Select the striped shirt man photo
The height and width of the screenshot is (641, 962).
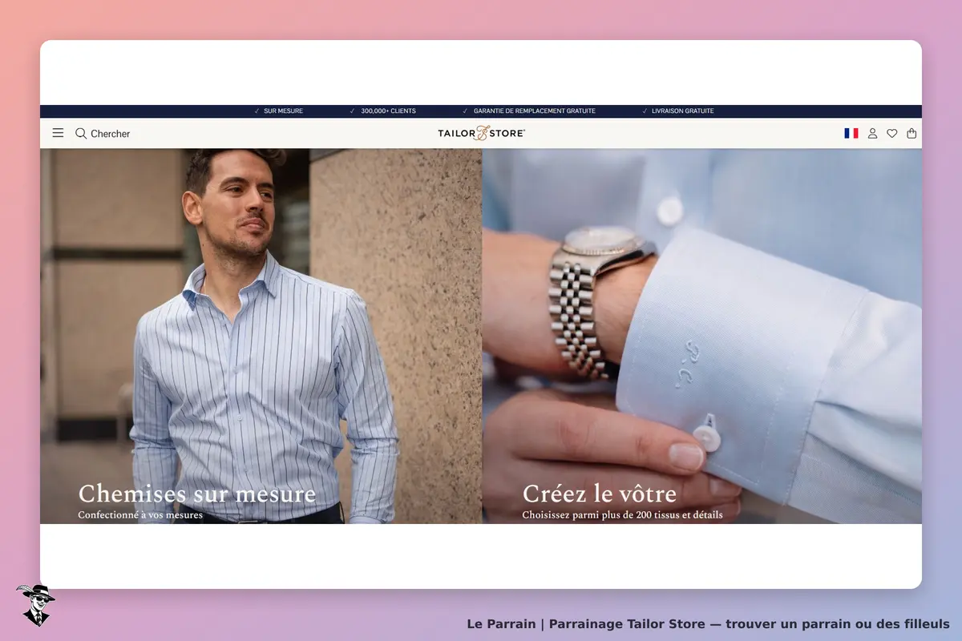[261, 336]
